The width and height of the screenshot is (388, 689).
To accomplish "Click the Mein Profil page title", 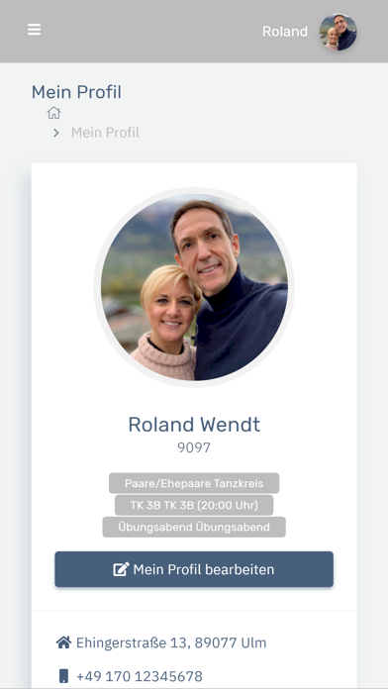I will 76,92.
